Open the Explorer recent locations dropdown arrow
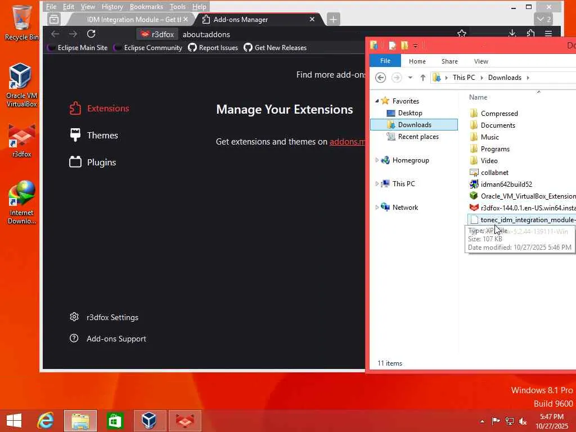Viewport: 576px width, 432px height. point(410,78)
